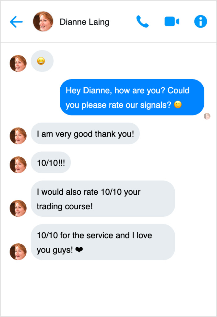This screenshot has width=217, height=317.
Task: Click avatar beside the grinning emoji message
Action: click(18, 63)
